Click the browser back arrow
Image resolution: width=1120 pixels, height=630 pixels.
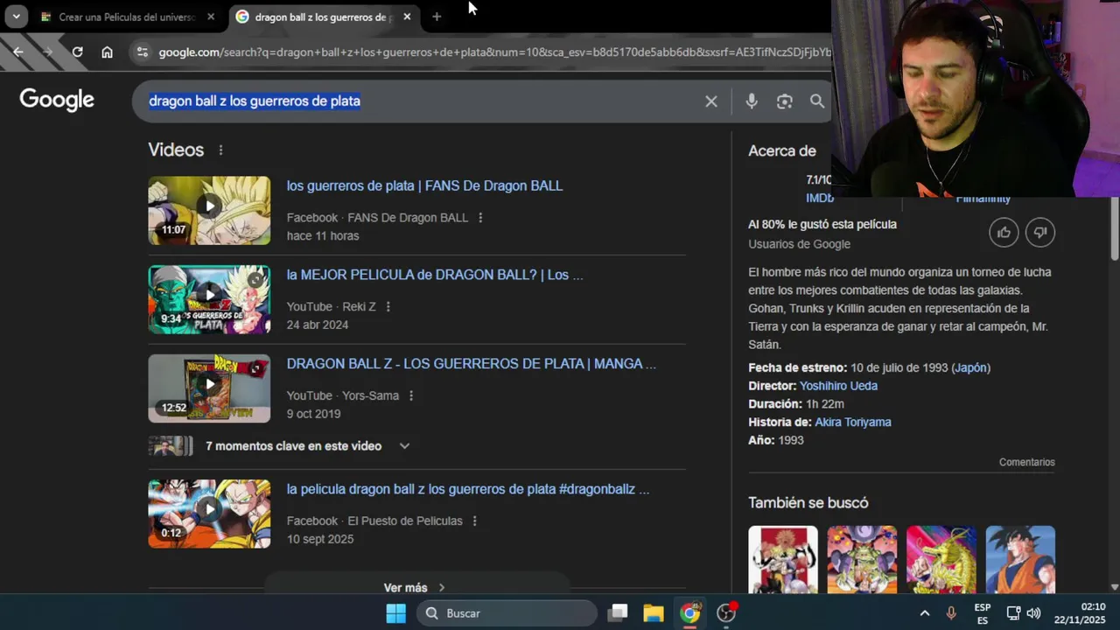[18, 52]
